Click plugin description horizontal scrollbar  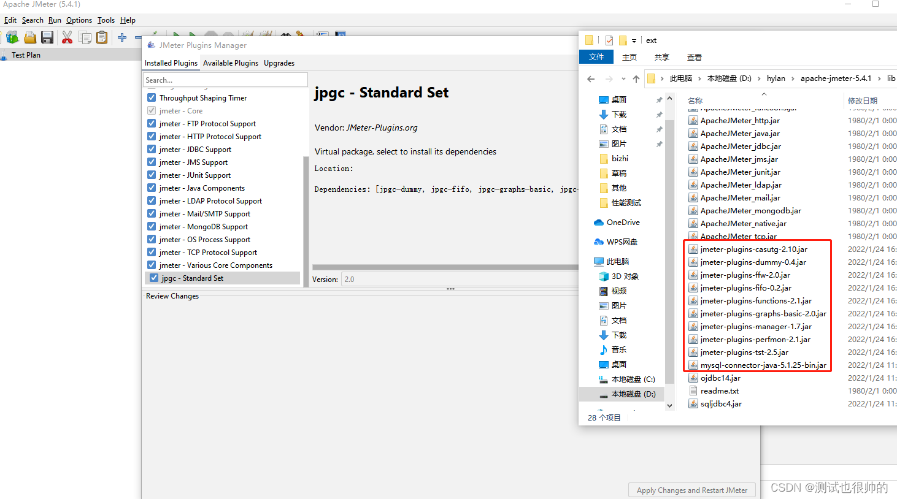click(x=445, y=267)
